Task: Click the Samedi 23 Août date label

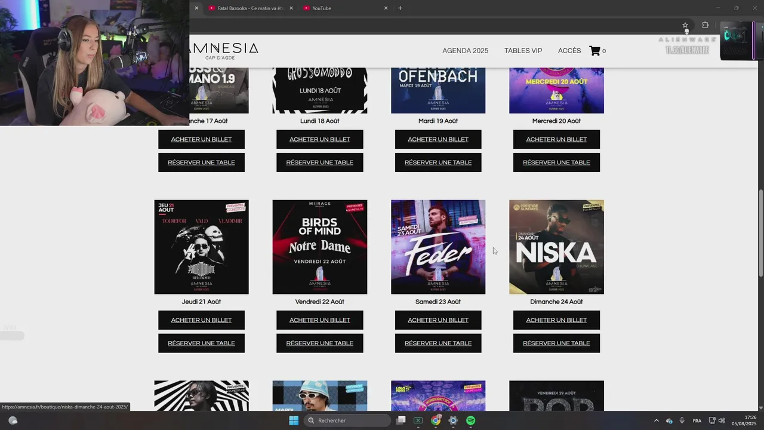Action: click(438, 302)
